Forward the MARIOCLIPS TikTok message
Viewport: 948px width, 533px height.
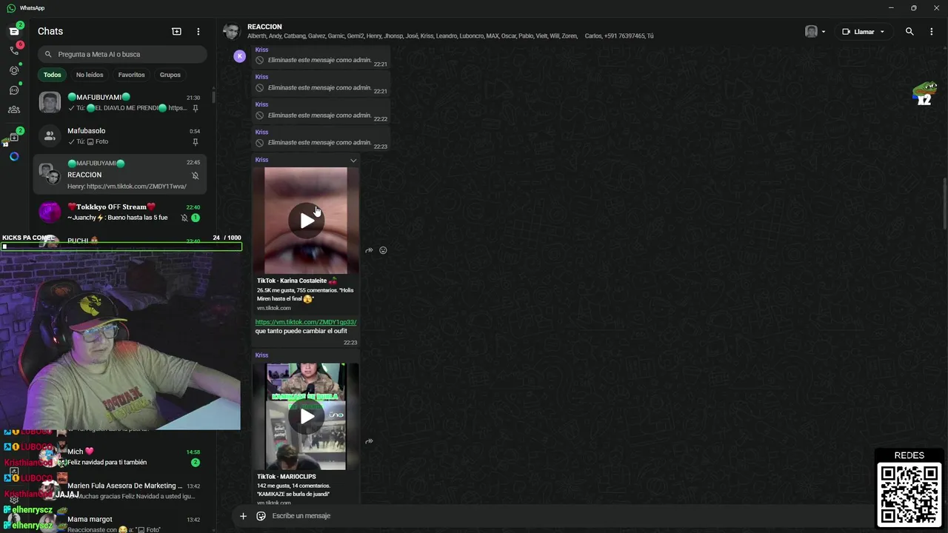[x=369, y=441]
